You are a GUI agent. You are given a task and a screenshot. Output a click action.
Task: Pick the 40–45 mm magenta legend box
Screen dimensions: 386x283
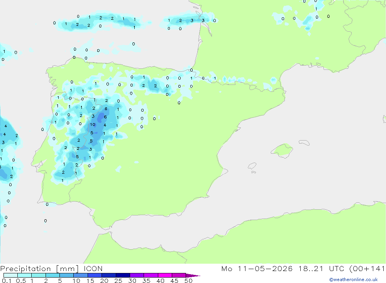165,275
